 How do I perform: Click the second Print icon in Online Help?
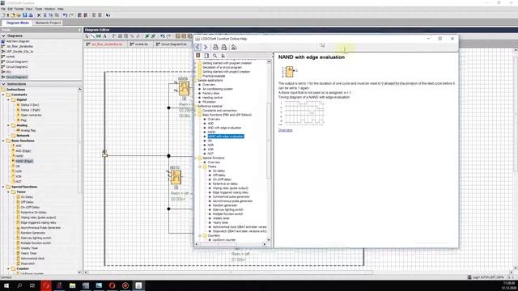(224, 47)
